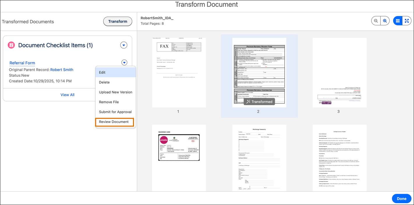Click View All under the checklist card
This screenshot has width=414, height=205.
pos(67,95)
